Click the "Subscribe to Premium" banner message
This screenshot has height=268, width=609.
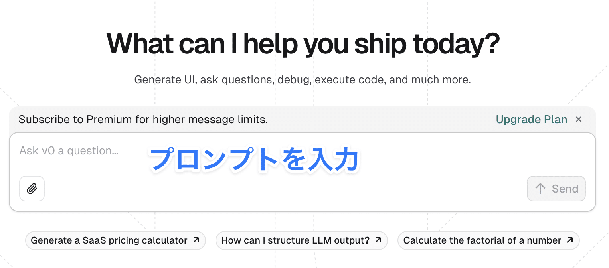point(143,120)
